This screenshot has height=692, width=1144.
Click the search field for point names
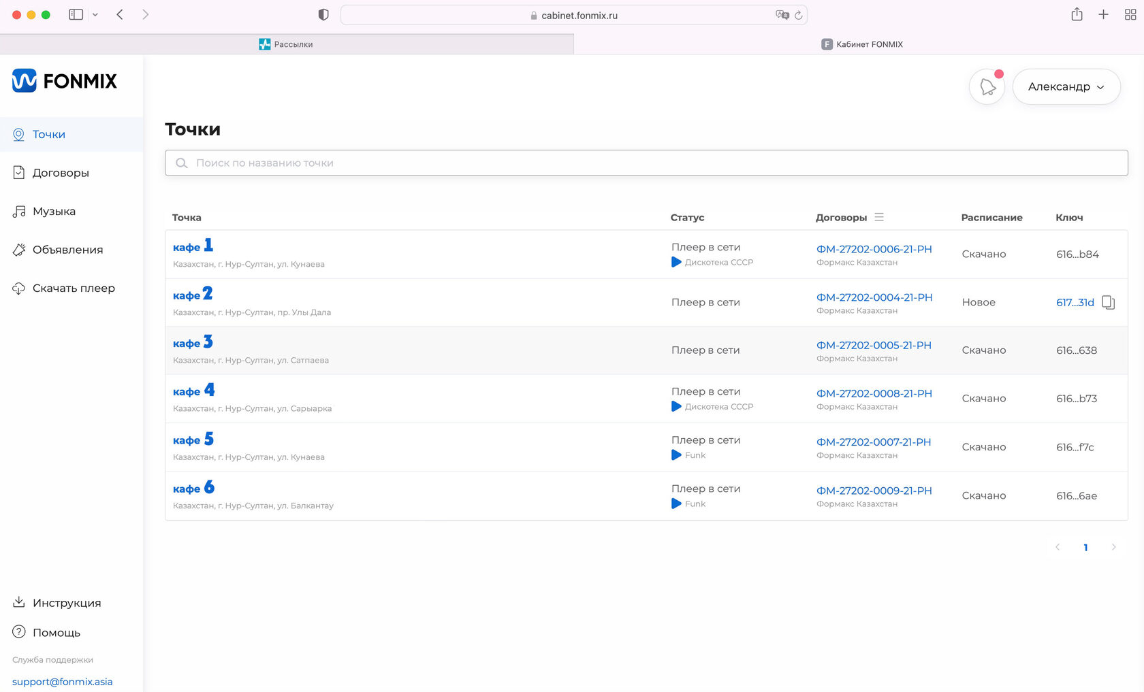(646, 163)
